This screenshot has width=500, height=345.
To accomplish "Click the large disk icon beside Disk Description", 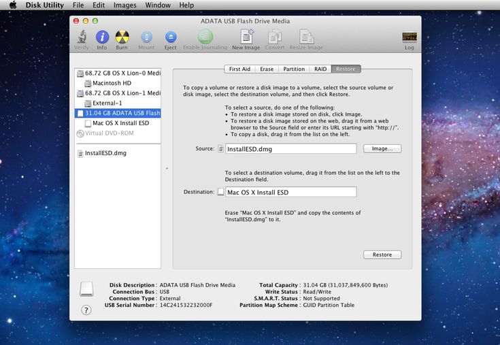I will (86, 289).
